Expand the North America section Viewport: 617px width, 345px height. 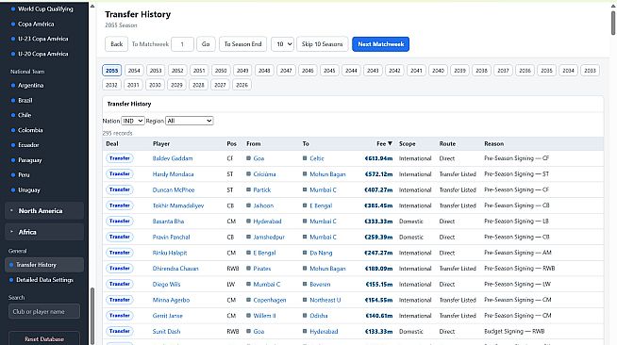(44, 210)
